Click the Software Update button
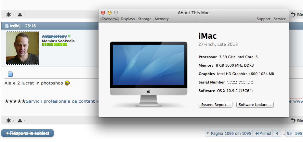 [x=255, y=105]
